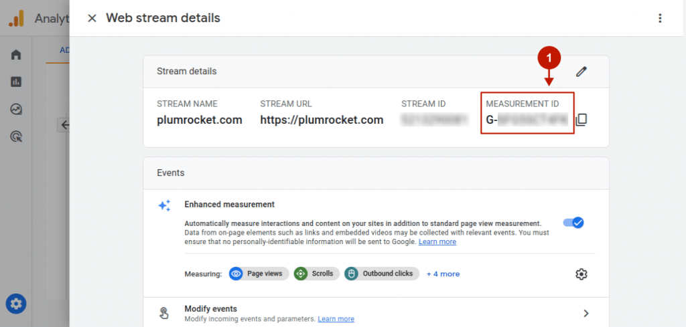Turn off the Enhanced measurement switch
Image resolution: width=686 pixels, height=327 pixels.
point(573,223)
